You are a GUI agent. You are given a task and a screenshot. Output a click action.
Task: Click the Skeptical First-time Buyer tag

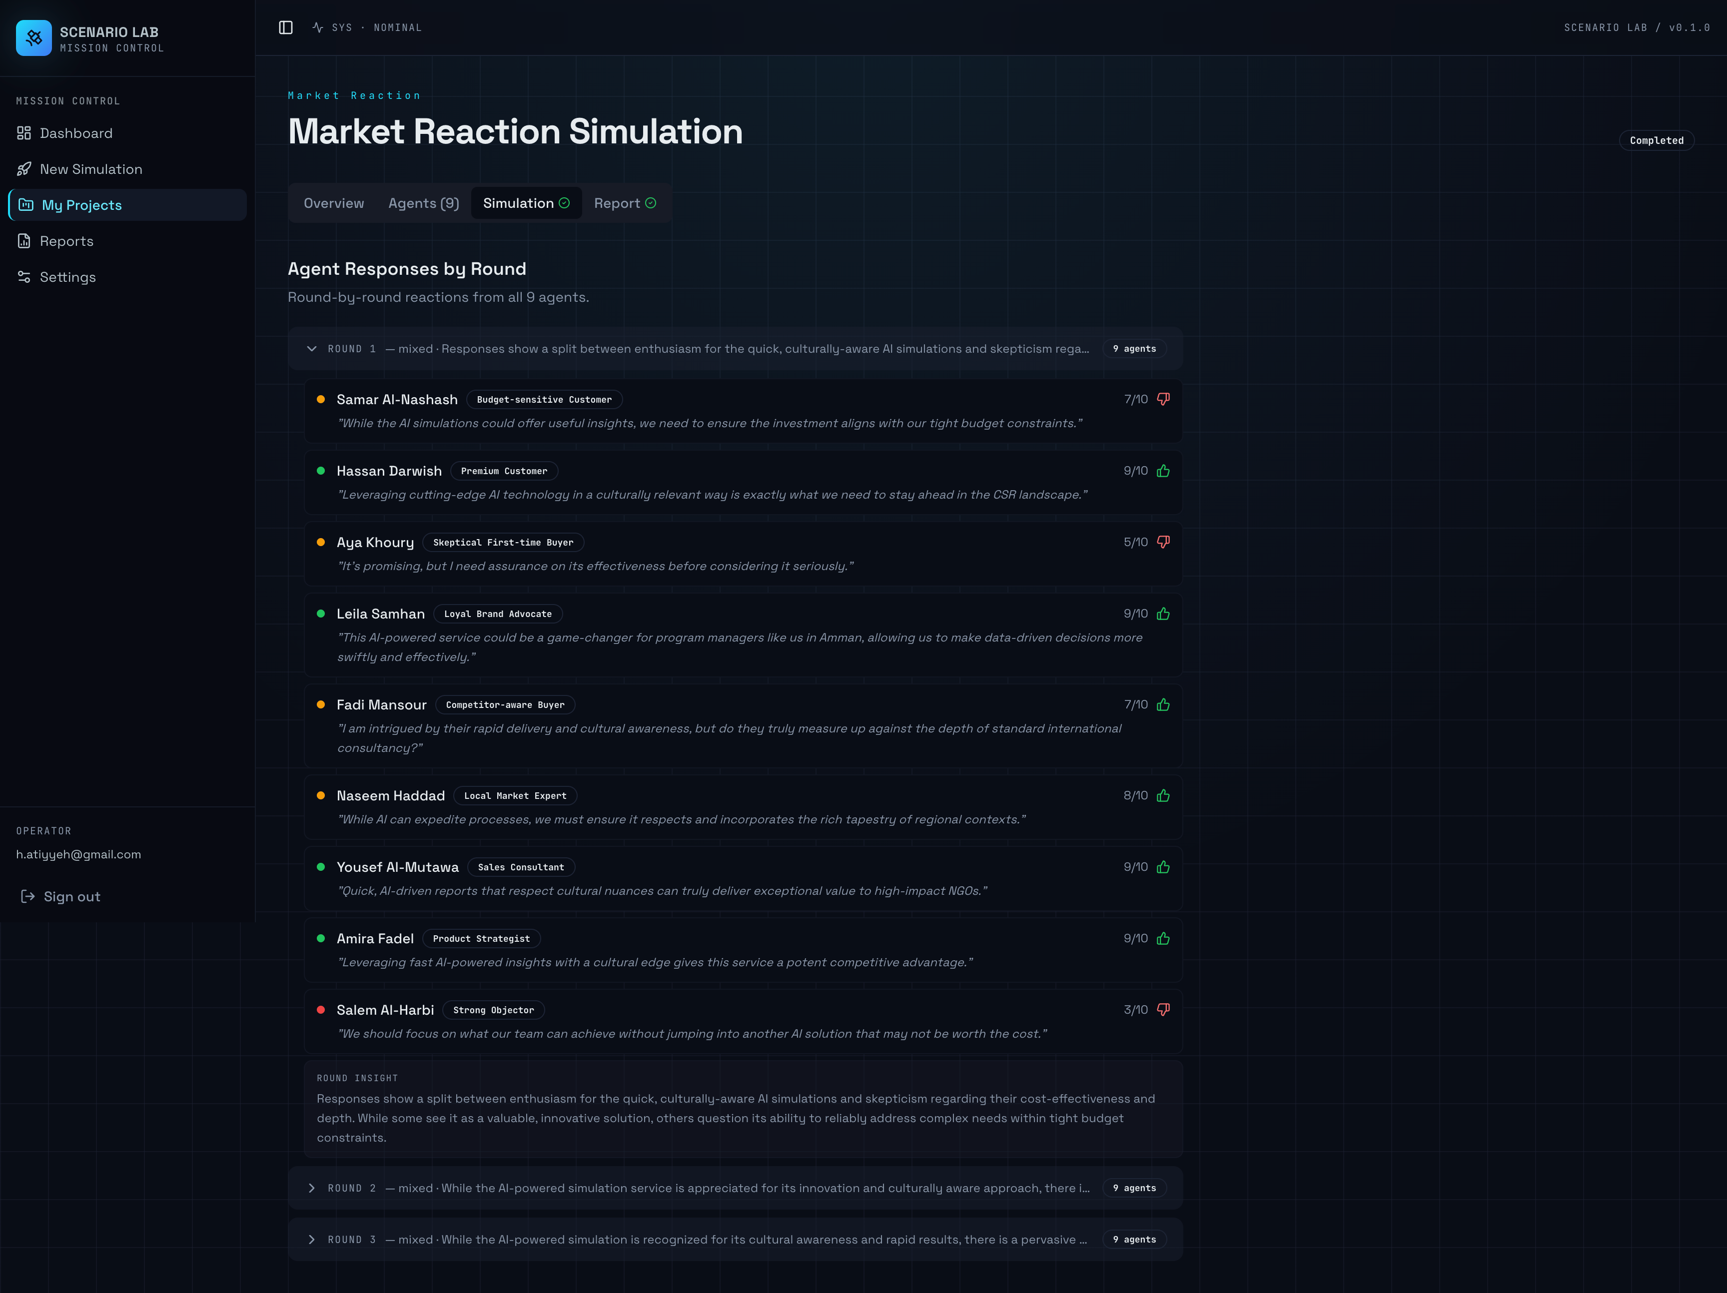tap(503, 542)
